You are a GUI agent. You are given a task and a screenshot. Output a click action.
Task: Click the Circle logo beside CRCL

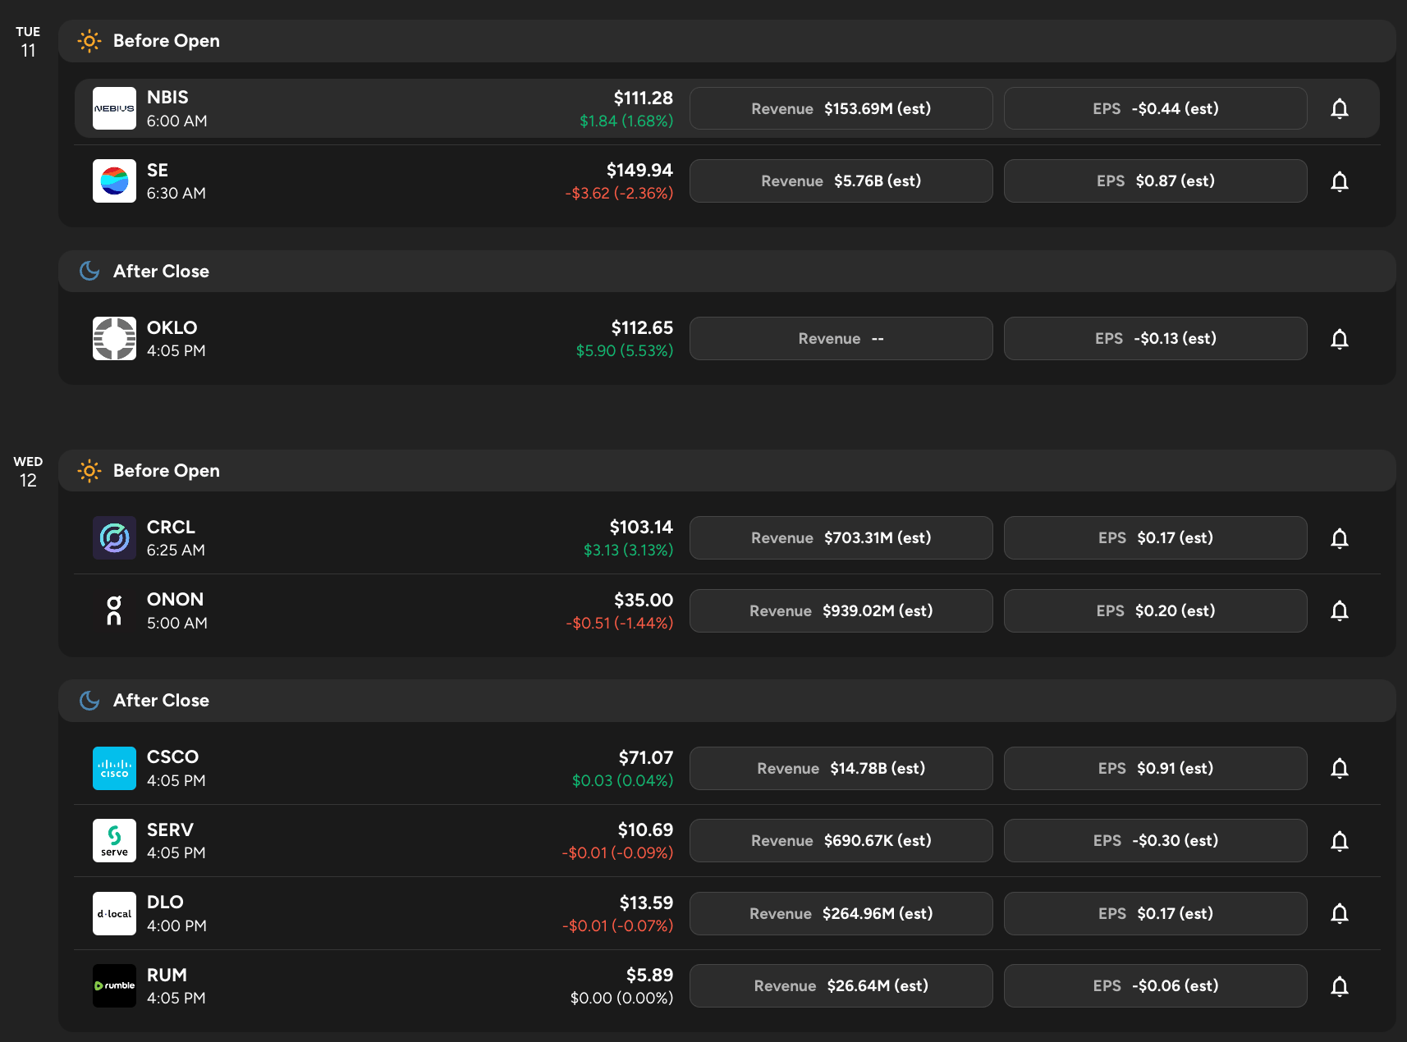point(114,538)
